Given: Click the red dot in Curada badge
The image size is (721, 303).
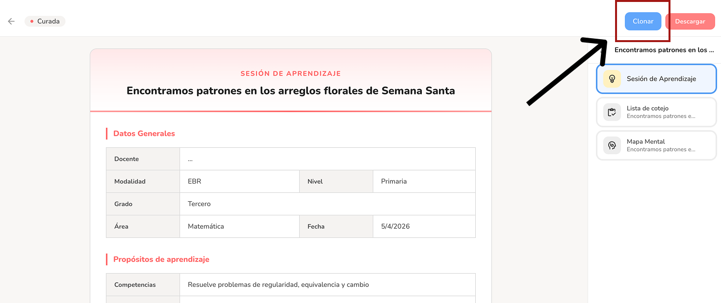Looking at the screenshot, I should [x=32, y=22].
